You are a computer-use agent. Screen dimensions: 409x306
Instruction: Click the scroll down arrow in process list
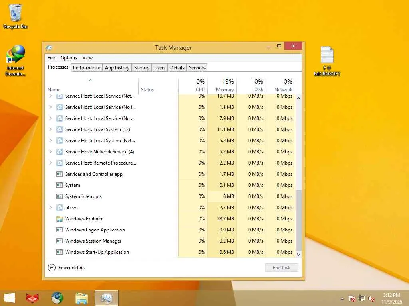[x=299, y=255]
